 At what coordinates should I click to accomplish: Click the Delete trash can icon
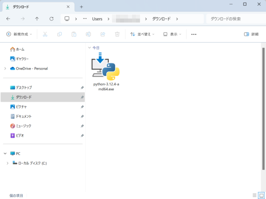pos(117,34)
